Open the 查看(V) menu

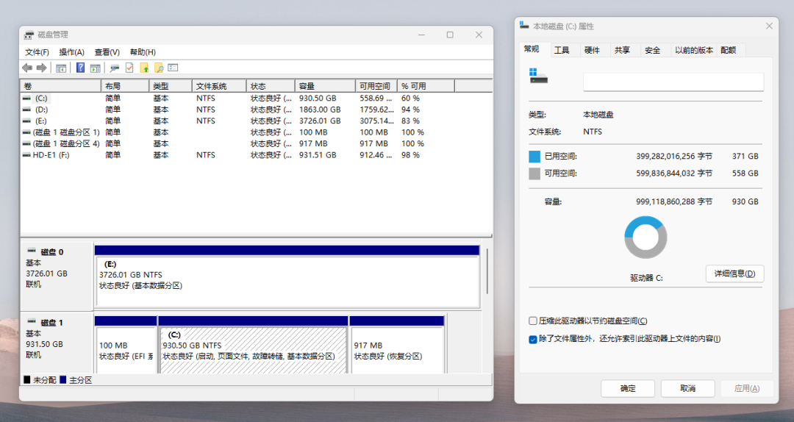[107, 52]
